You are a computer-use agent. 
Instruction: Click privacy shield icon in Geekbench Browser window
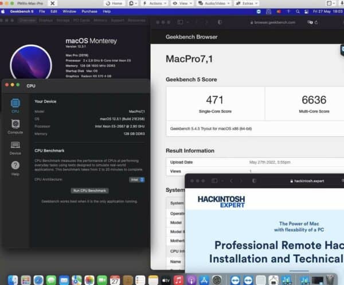click(220, 22)
